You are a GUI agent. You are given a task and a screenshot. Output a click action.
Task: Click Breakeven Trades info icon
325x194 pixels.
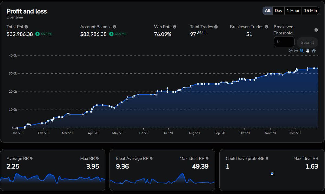tap(266, 27)
